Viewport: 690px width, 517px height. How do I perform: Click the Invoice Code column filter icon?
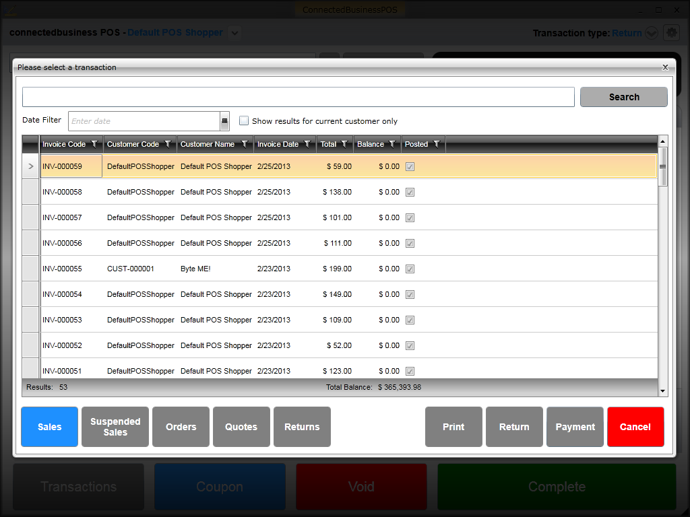[x=94, y=144]
